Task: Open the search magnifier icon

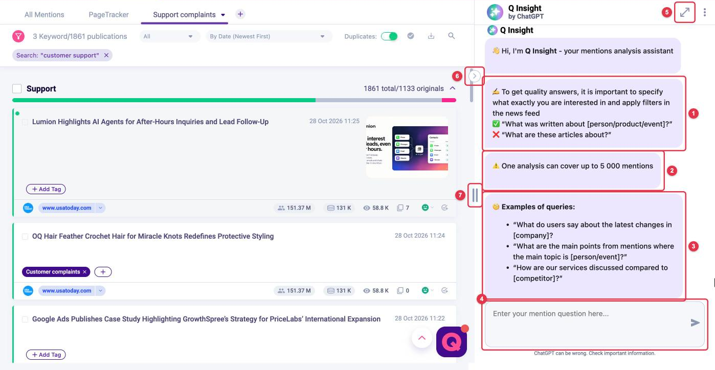Action: tap(451, 36)
